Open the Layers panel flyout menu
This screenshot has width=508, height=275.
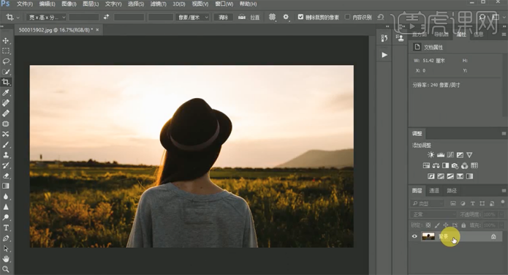point(504,191)
